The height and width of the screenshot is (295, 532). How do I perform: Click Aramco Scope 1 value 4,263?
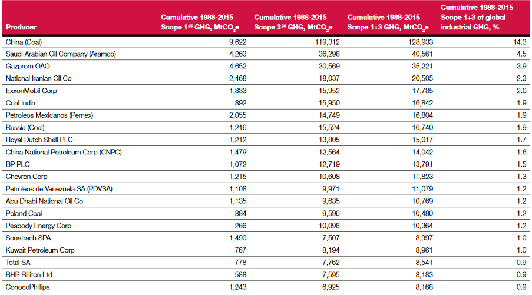tap(237, 54)
